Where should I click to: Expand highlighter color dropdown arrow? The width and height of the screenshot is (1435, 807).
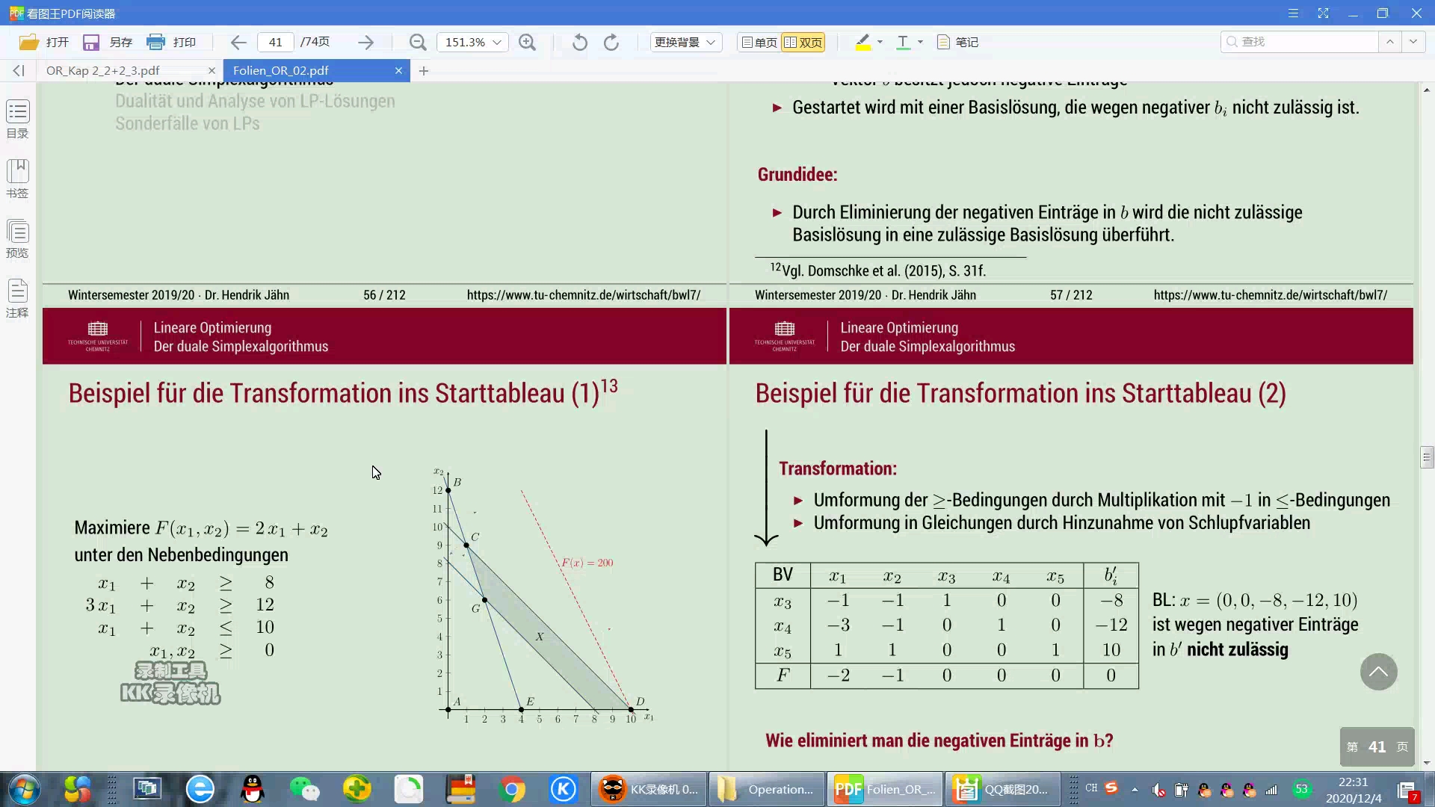[880, 43]
